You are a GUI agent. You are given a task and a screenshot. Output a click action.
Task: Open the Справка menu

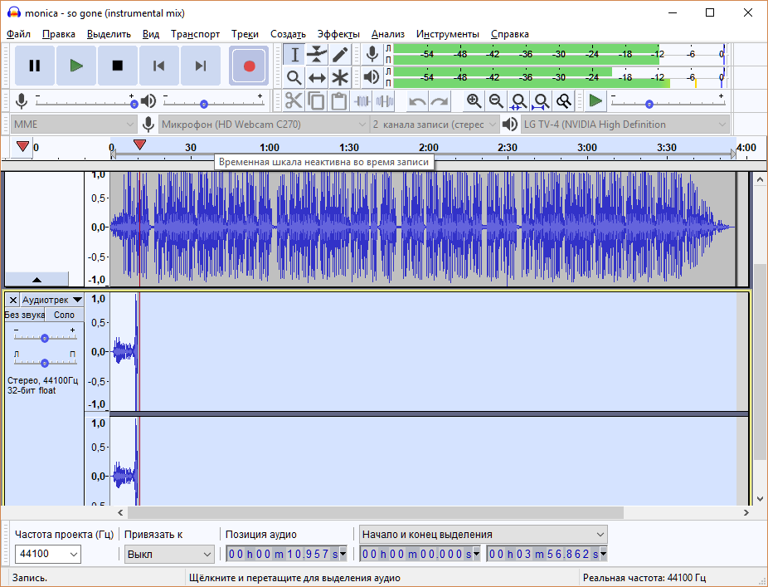(x=510, y=34)
